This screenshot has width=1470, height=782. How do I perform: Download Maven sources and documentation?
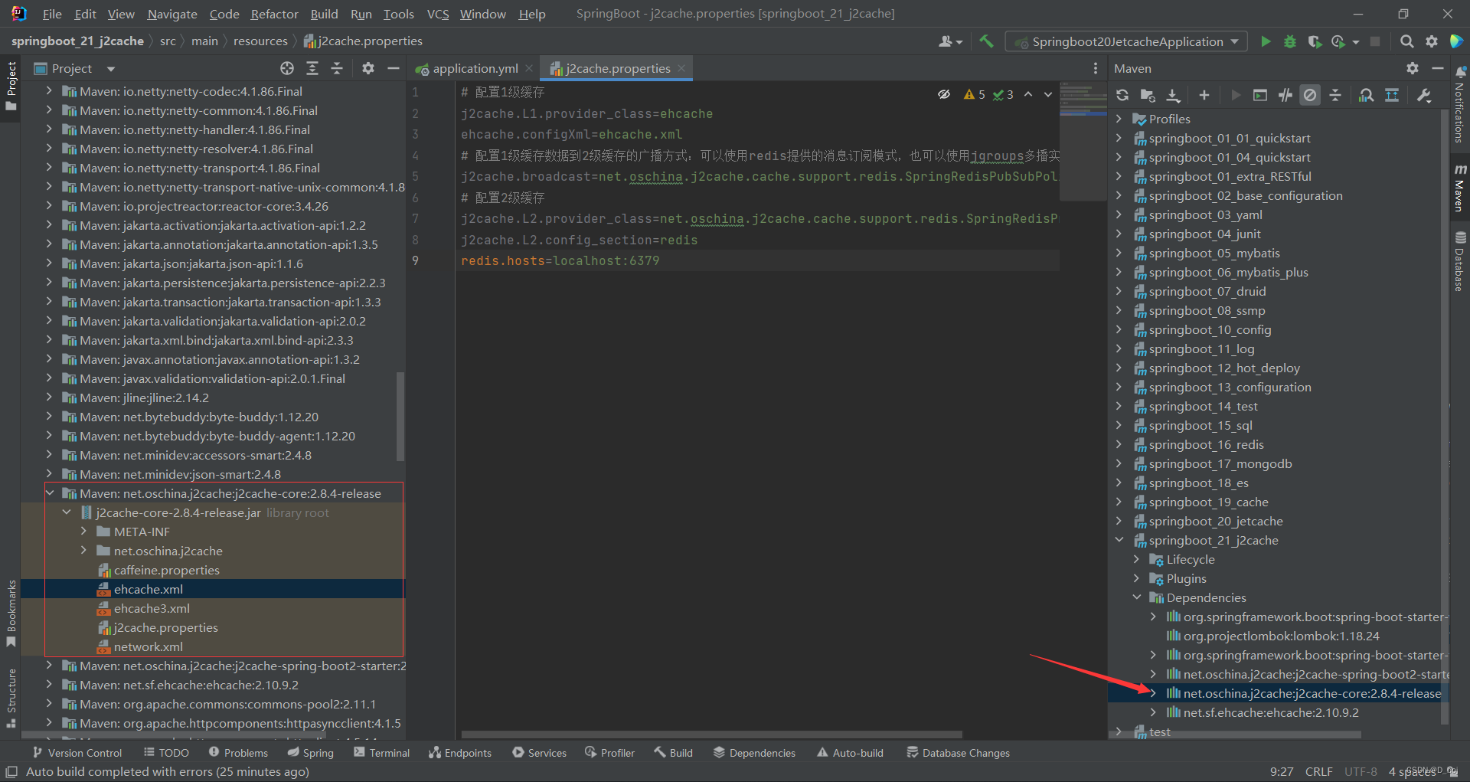(1173, 95)
